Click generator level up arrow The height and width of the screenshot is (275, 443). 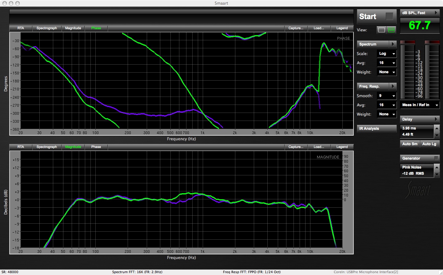437,167
